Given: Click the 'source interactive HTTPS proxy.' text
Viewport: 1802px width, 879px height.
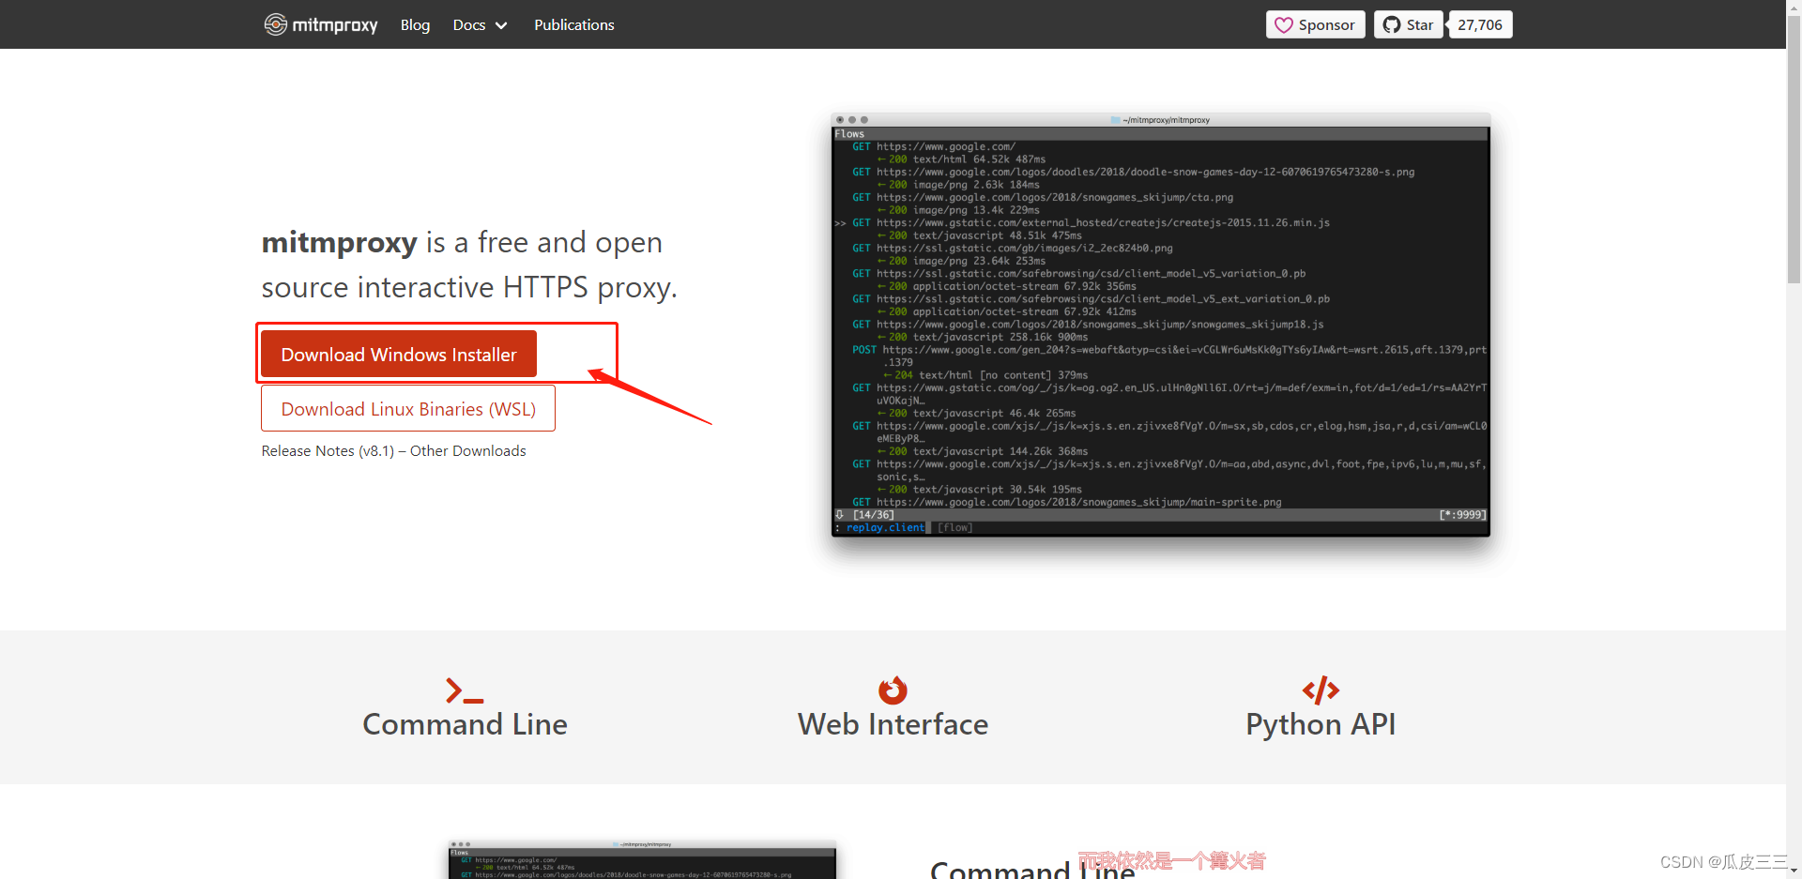Looking at the screenshot, I should (x=469, y=287).
